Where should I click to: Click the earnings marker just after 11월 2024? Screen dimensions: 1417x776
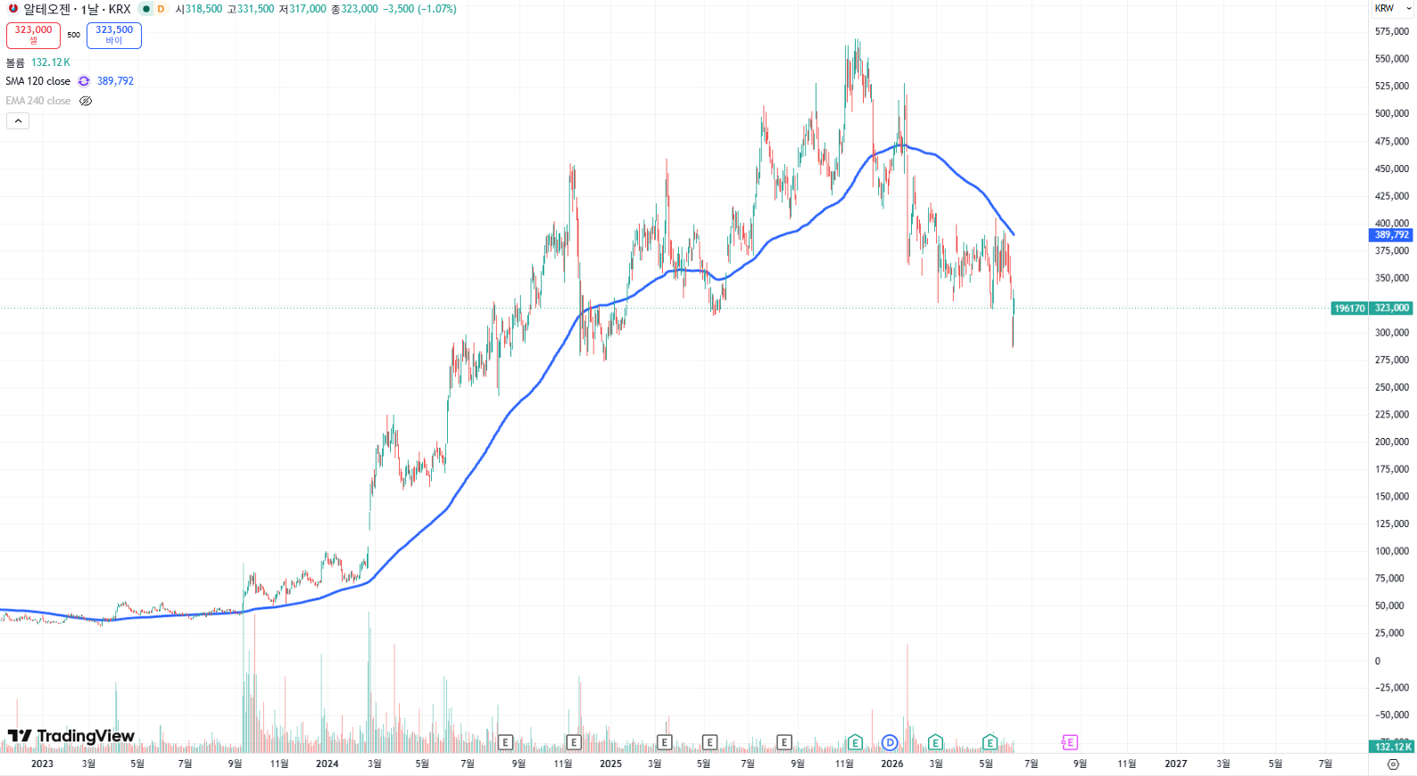click(x=574, y=742)
